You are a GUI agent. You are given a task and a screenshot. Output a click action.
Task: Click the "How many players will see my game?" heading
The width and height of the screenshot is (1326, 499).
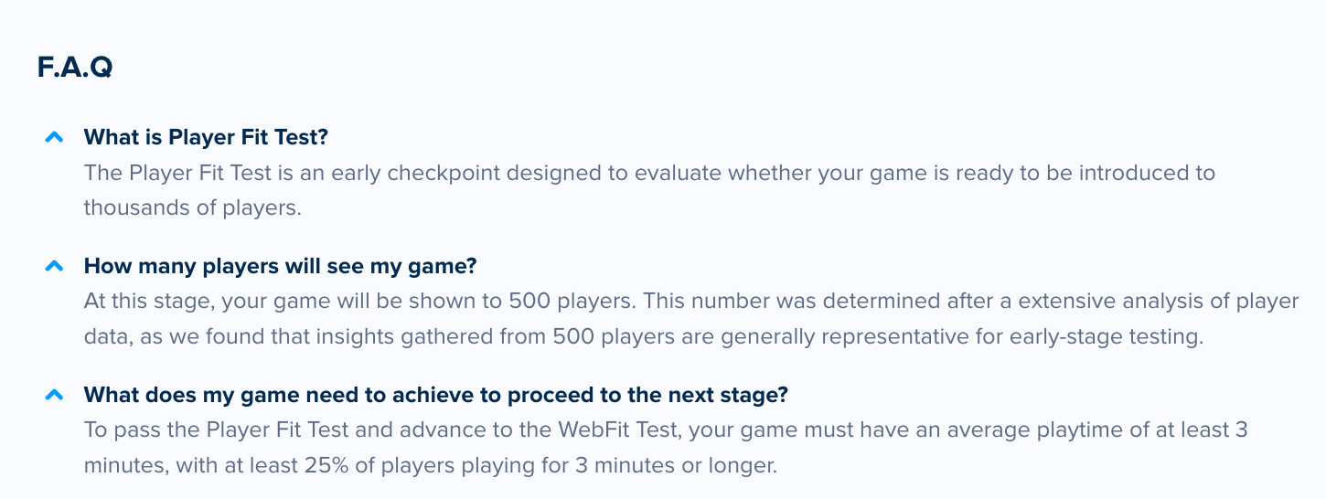(x=281, y=266)
